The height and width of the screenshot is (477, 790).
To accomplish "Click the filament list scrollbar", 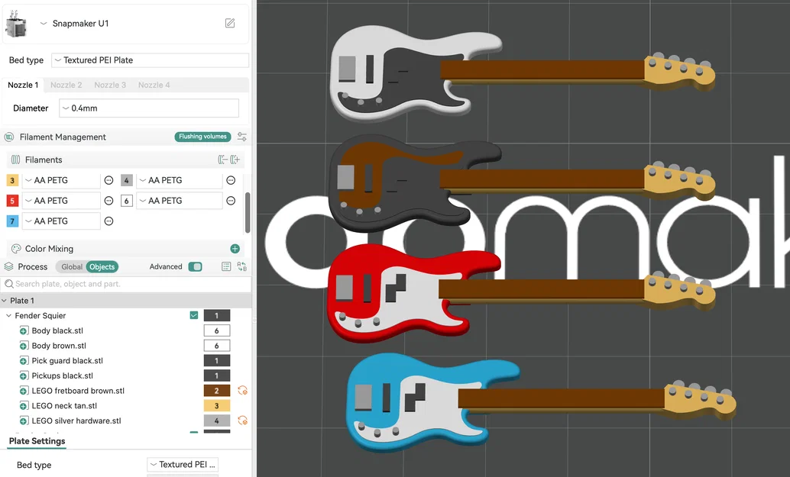I will (248, 212).
